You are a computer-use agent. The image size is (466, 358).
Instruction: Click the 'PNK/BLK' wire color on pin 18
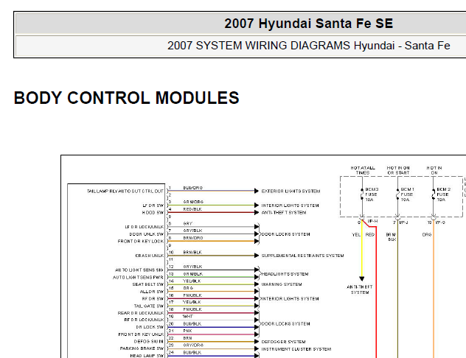[x=192, y=309]
